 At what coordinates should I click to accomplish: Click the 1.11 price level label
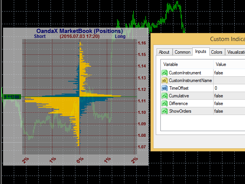coord(142,101)
